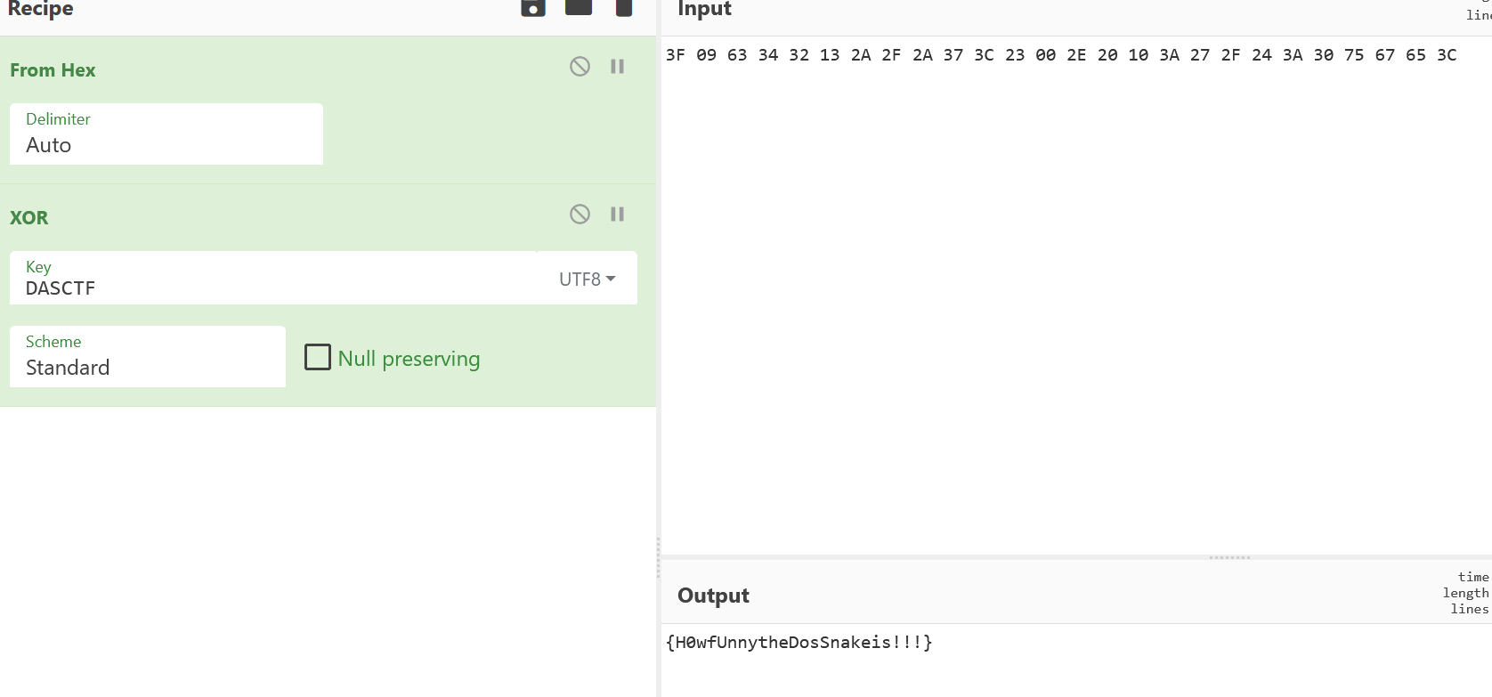
Task: Open the Load recipe folder icon
Action: 579,8
